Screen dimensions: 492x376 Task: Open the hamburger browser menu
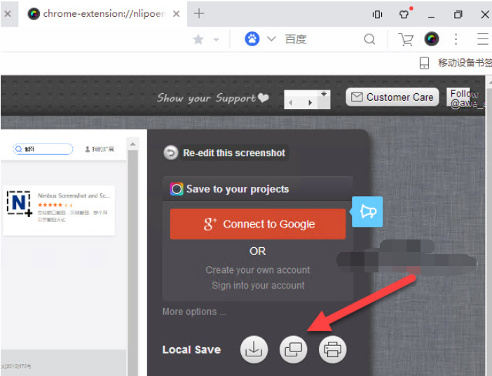[x=483, y=39]
